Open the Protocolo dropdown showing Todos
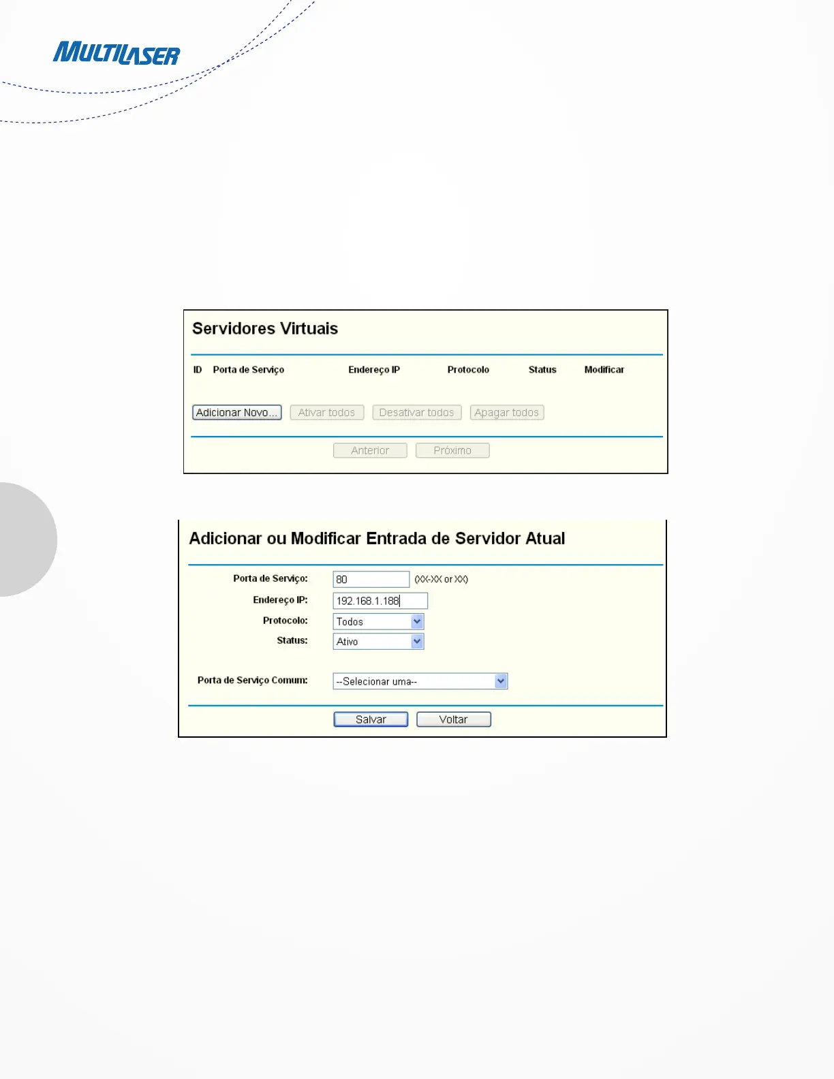 click(x=378, y=621)
